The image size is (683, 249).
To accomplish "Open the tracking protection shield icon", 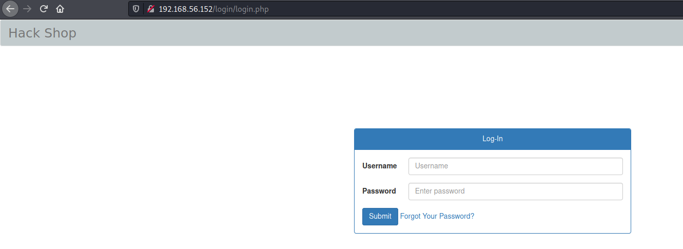I will point(136,9).
